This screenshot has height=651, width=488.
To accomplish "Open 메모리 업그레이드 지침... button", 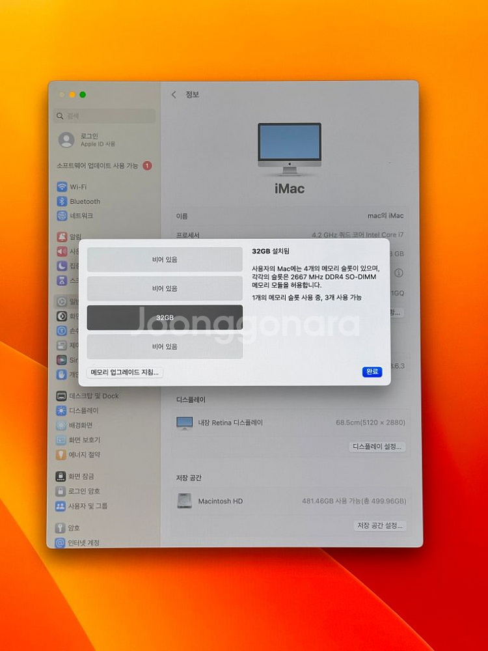I will [x=125, y=372].
